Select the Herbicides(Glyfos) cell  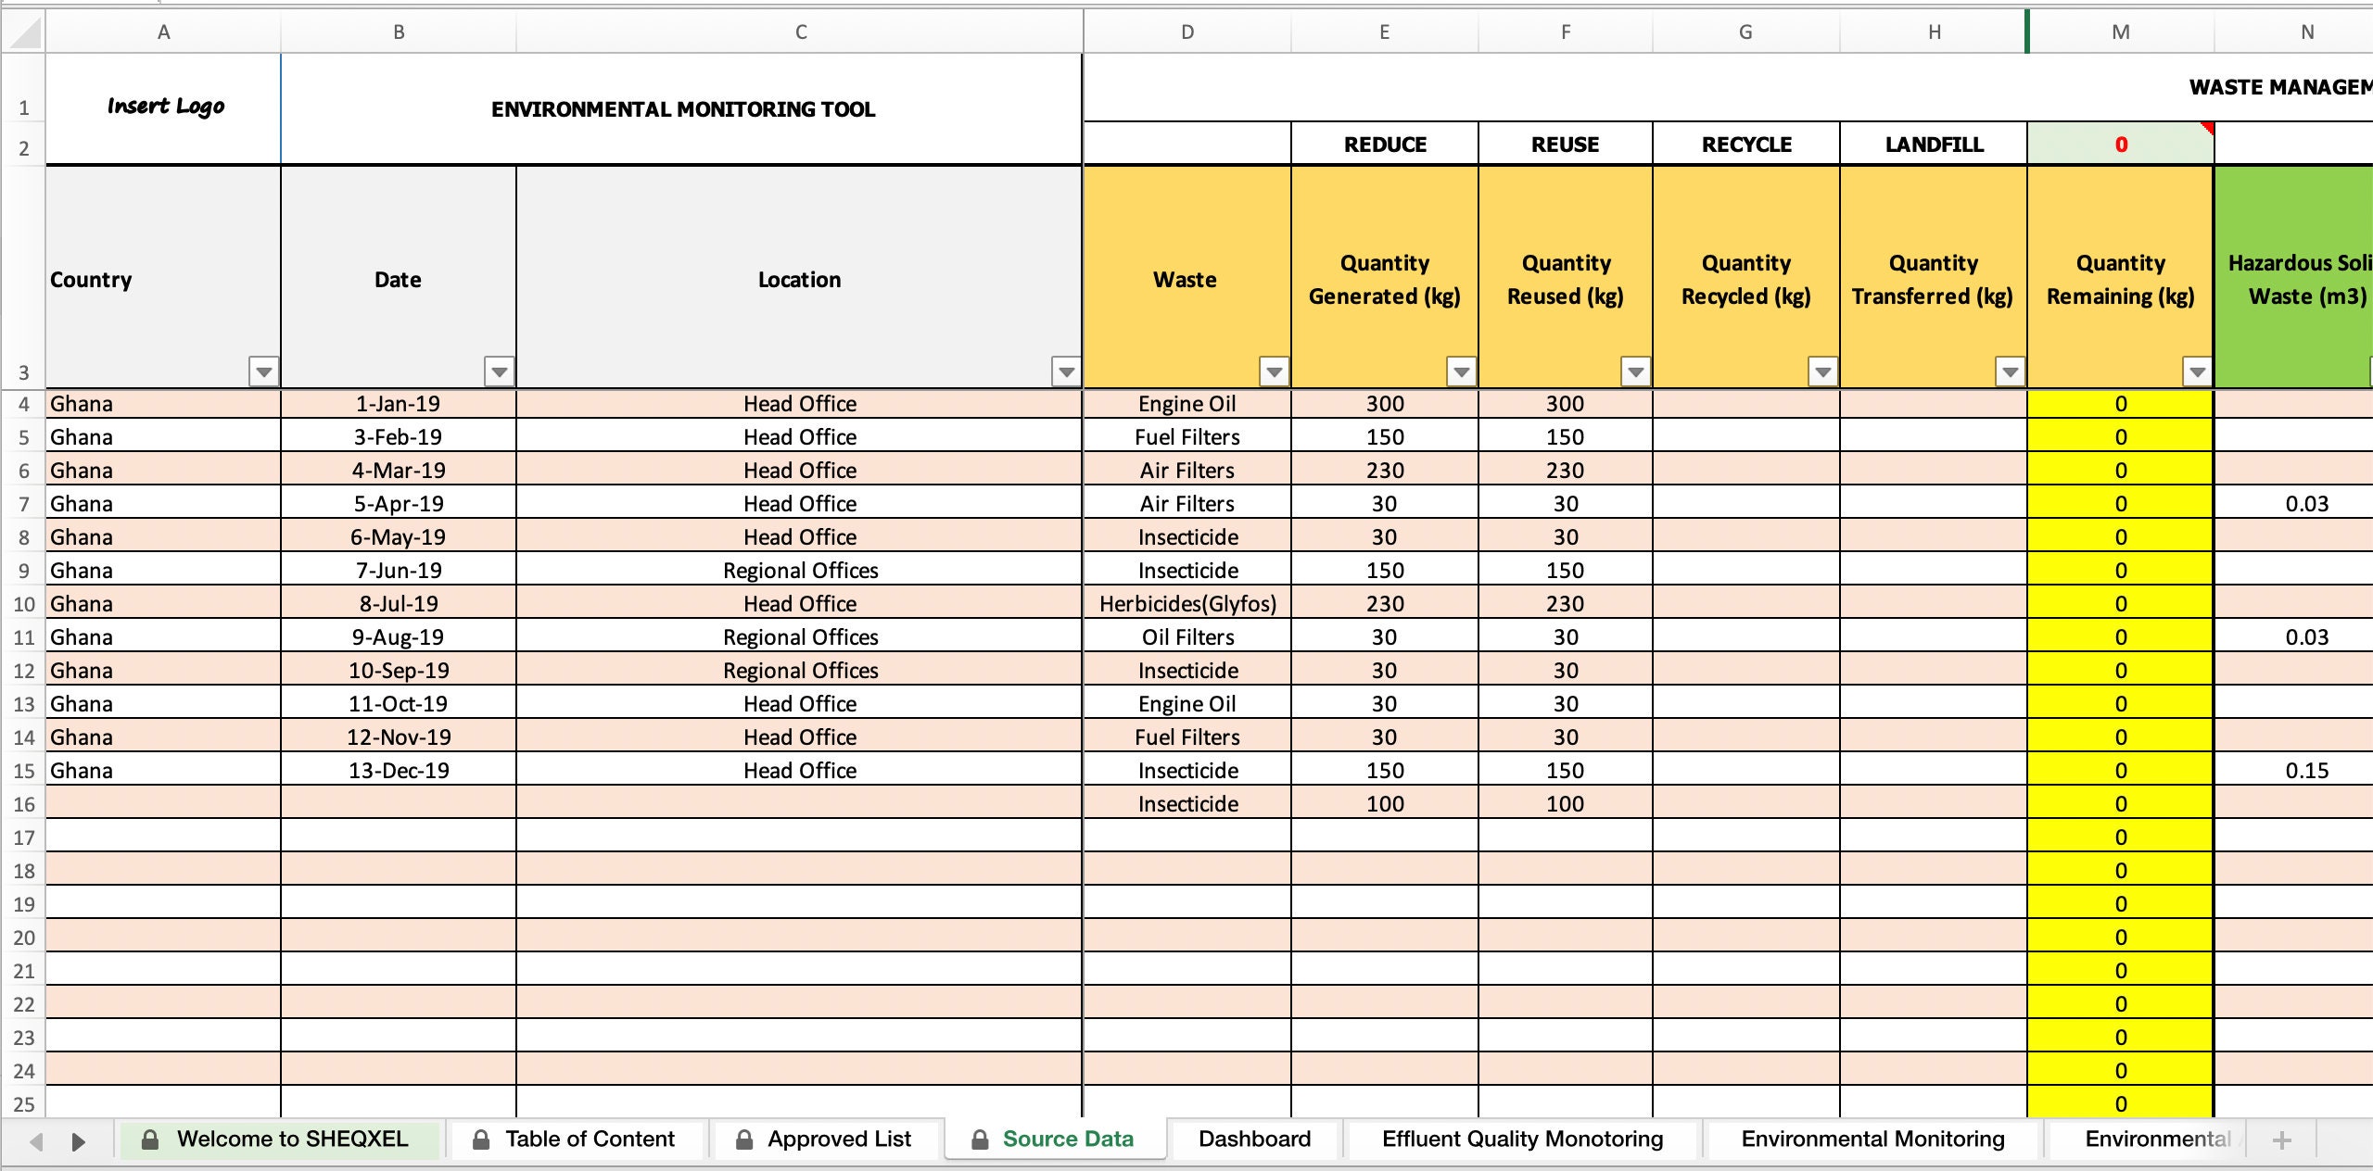point(1187,603)
